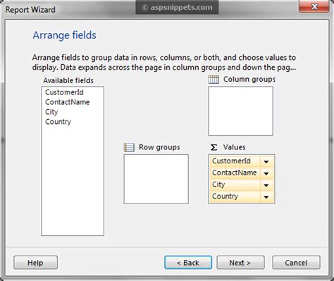Click the sigma Values icon
The image size is (334, 281).
[214, 147]
